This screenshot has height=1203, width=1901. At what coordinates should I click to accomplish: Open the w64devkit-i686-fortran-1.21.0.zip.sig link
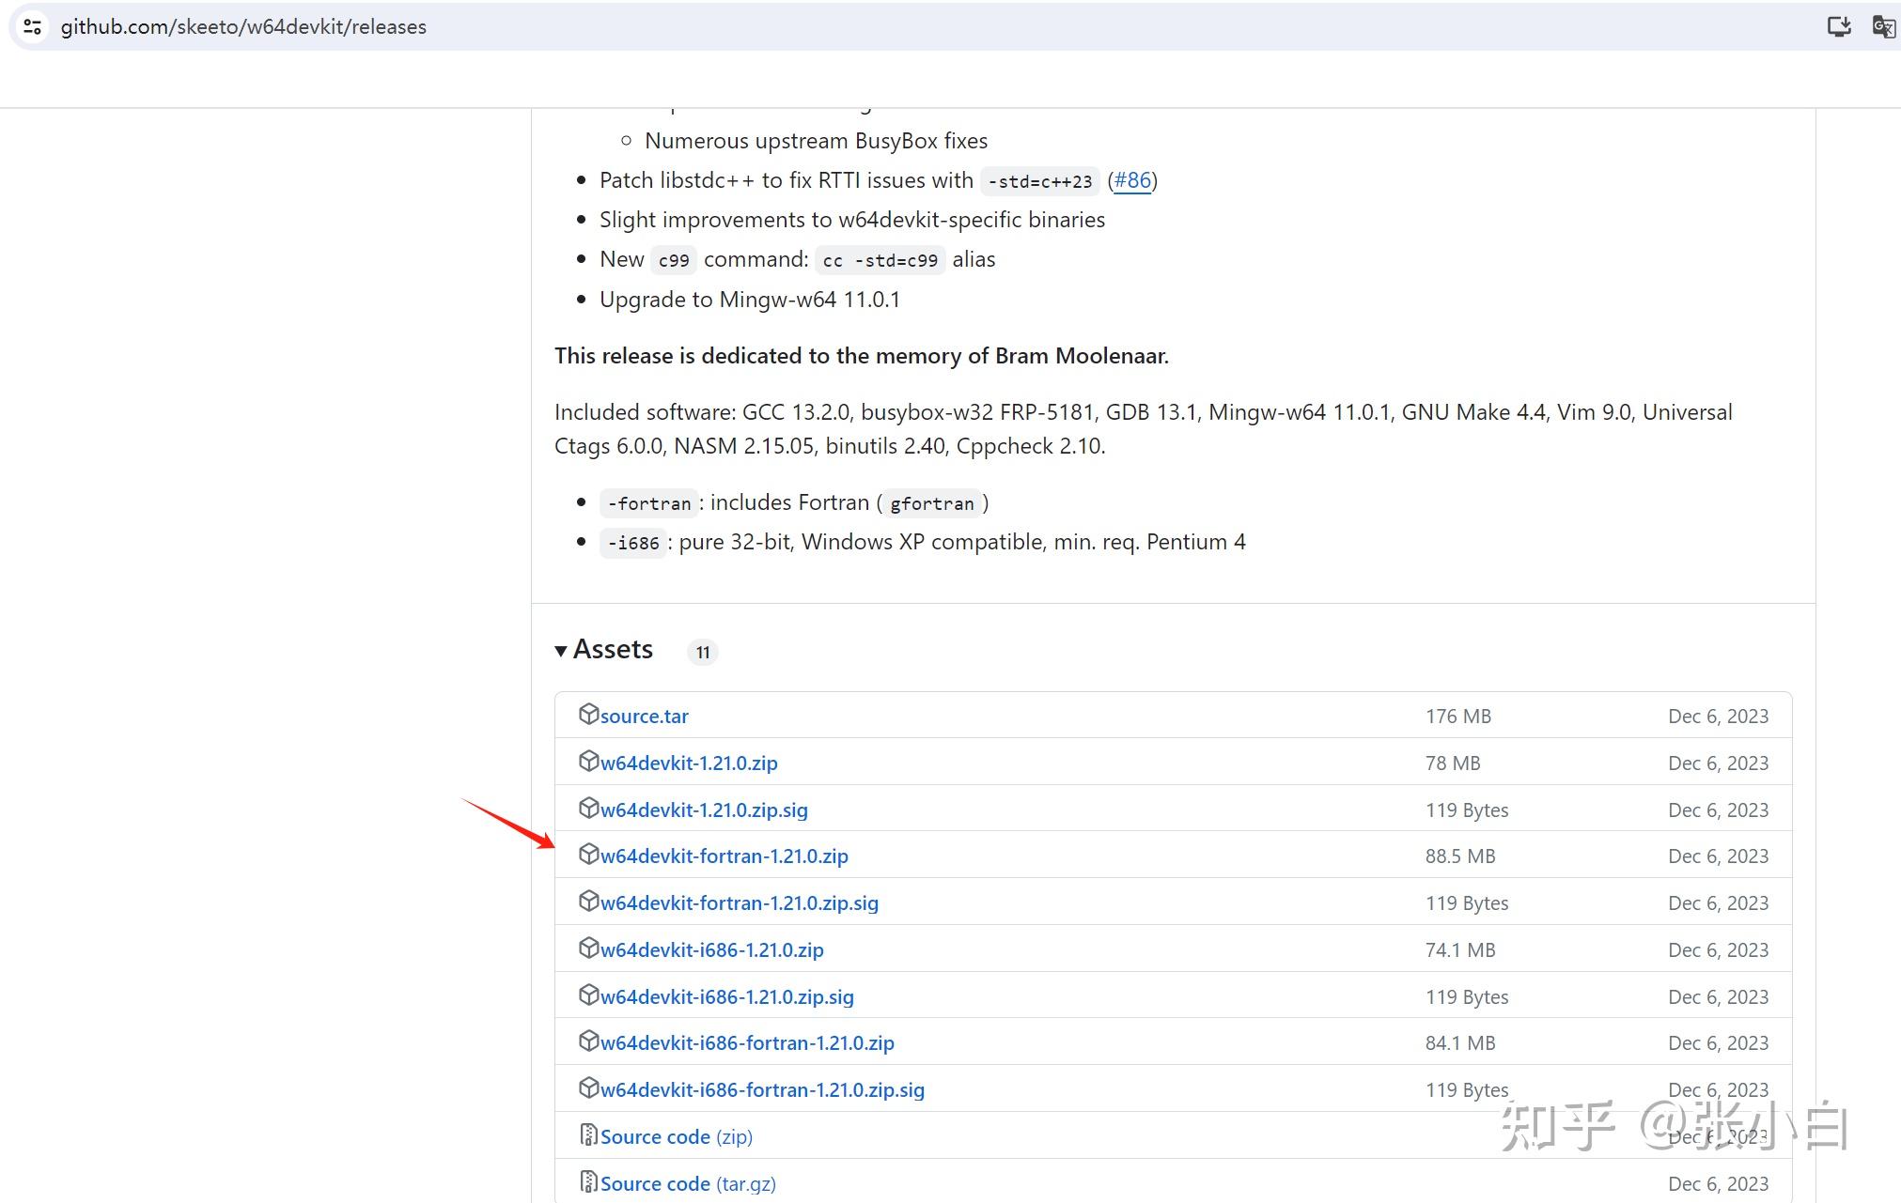(x=762, y=1090)
